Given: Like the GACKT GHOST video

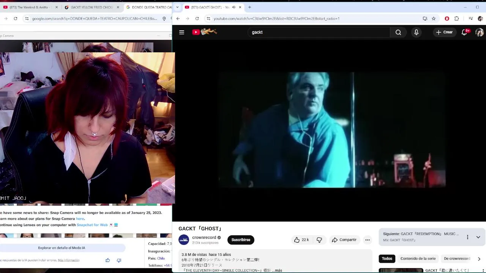Looking at the screenshot, I should tap(301, 240).
